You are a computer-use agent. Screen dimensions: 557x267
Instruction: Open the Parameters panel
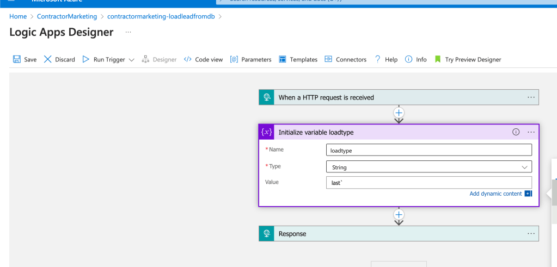tap(256, 60)
